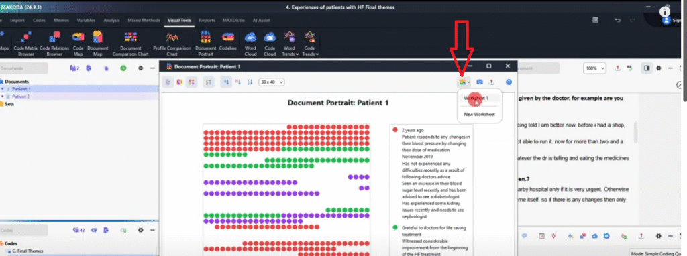Click the Document Portrait ribbon icon
Viewport: 687px width, 256px height.
[205, 43]
